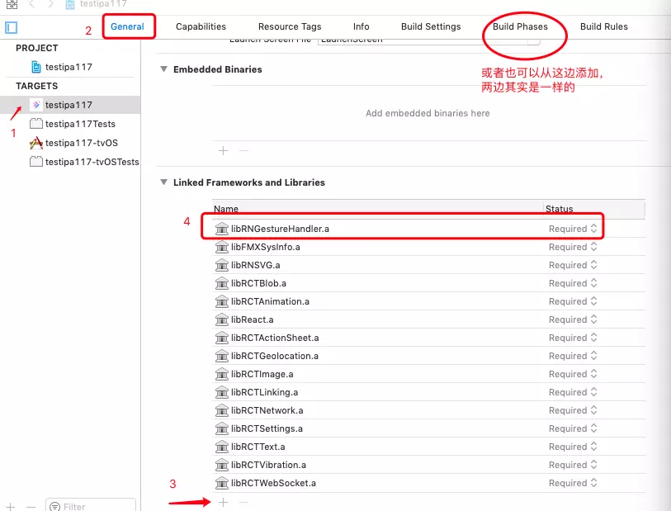671x511 pixels.
Task: Open the Resource Tags tab
Action: point(290,26)
